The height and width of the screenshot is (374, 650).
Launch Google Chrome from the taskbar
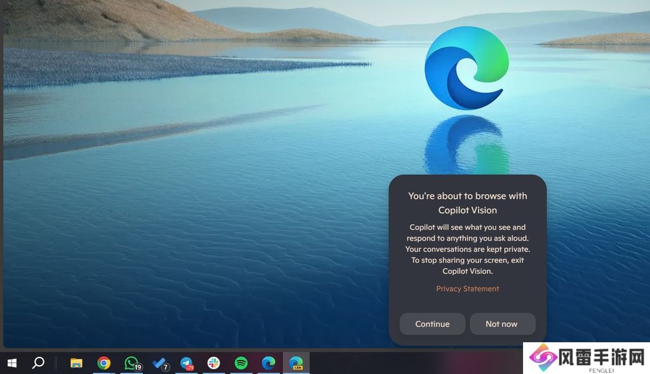(x=104, y=363)
